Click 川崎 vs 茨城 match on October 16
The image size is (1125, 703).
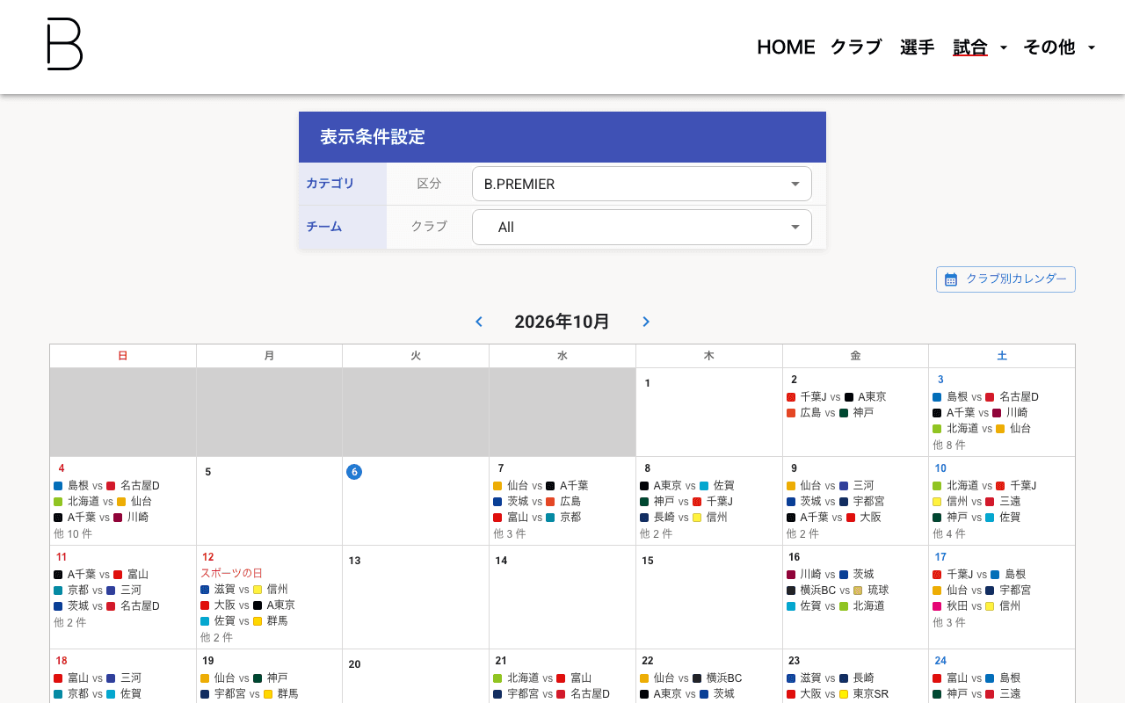point(831,575)
